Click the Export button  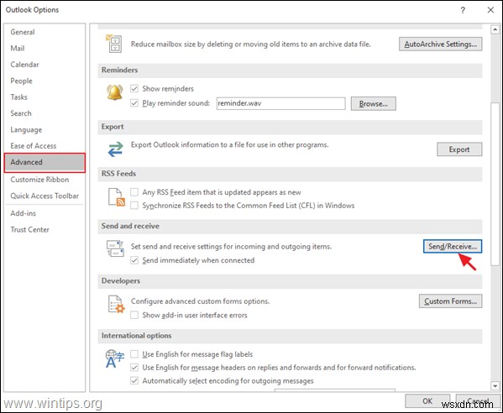point(459,149)
